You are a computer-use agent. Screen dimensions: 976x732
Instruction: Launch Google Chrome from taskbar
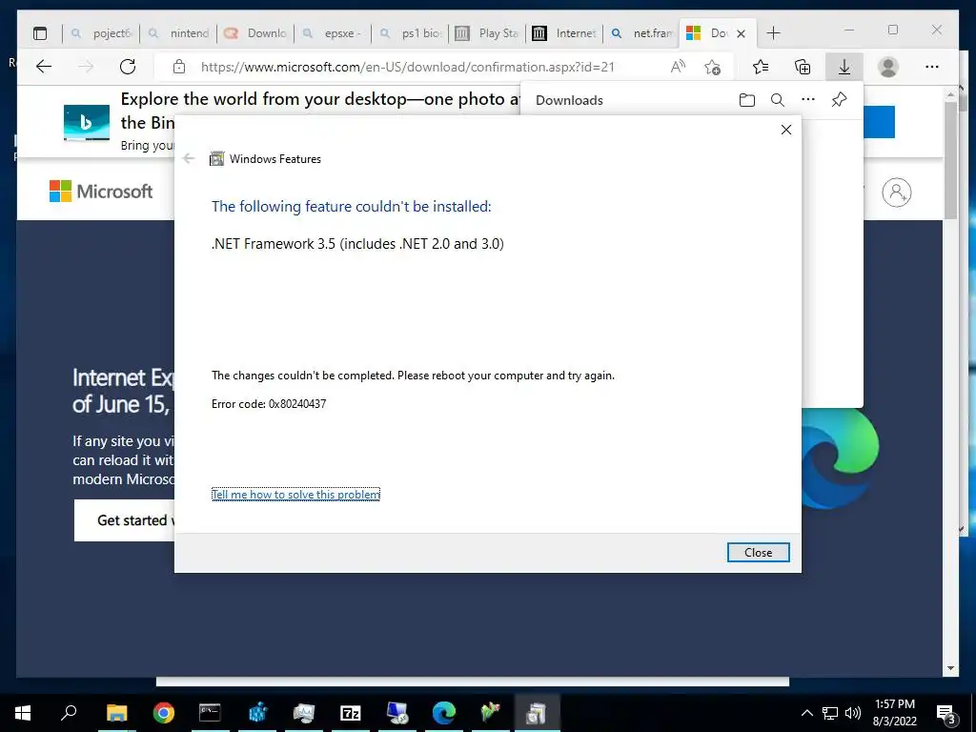coord(164,713)
